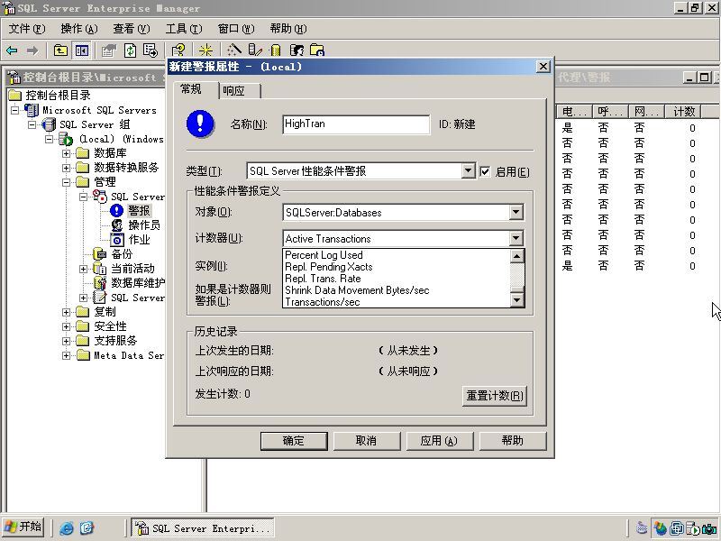This screenshot has height=541, width=721.
Task: Open the 操作(A) menu
Action: click(79, 29)
